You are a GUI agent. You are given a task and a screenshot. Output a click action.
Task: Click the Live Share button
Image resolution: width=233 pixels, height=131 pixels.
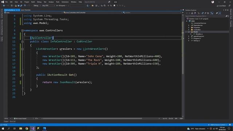221,6
